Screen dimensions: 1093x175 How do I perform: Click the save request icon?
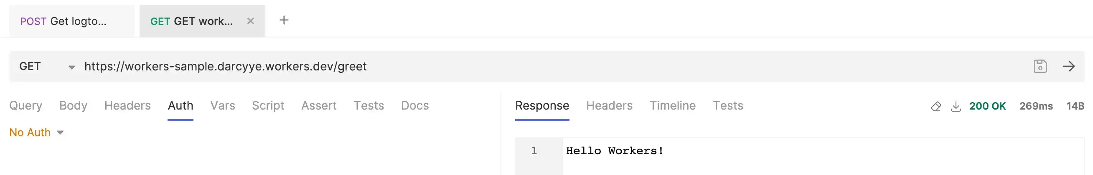(x=1040, y=66)
